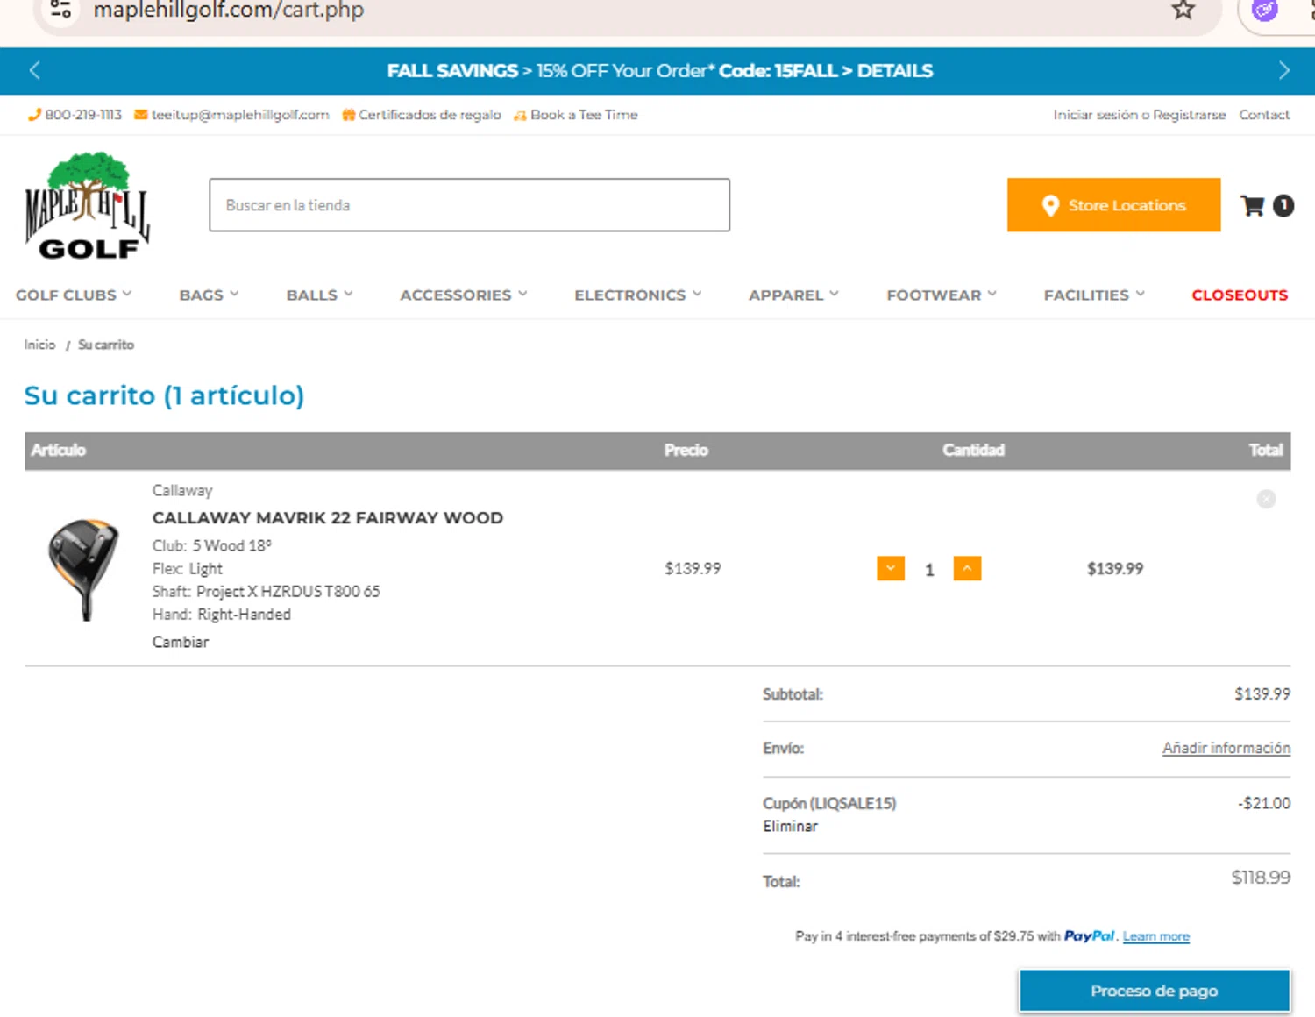
Task: Click the Su carrito breadcrumb
Action: (x=106, y=345)
